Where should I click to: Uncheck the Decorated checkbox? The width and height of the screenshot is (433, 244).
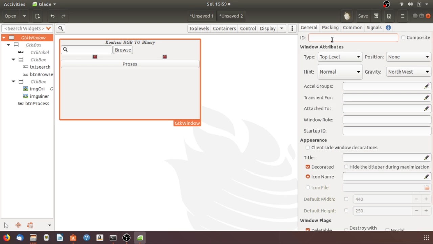click(x=307, y=167)
